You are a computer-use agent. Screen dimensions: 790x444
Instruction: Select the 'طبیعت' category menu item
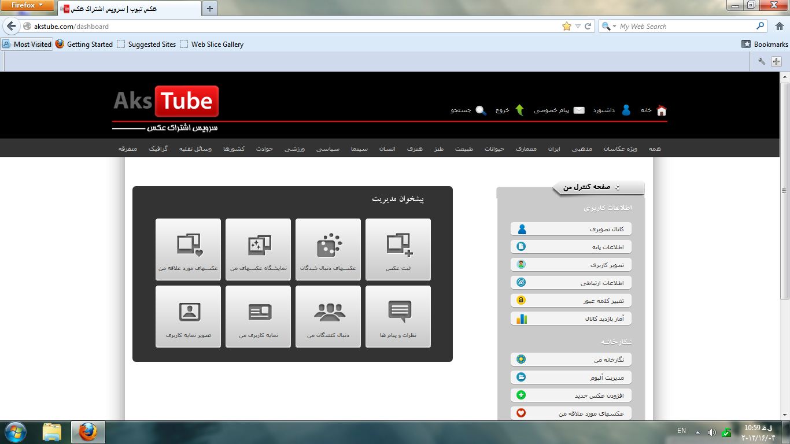click(464, 149)
